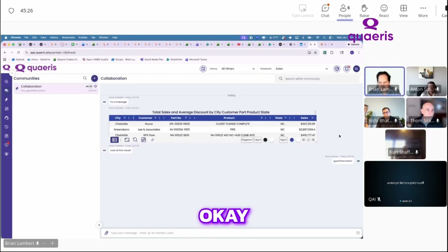Click the Type your message input

[231, 233]
